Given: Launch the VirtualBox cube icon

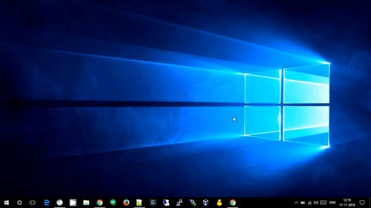Looking at the screenshot, I should 206,203.
